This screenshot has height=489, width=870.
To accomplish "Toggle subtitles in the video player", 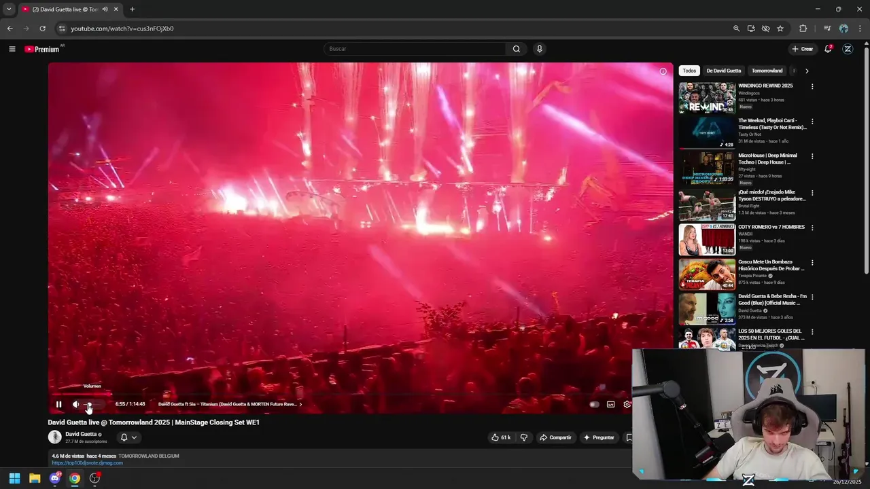I will (610, 404).
